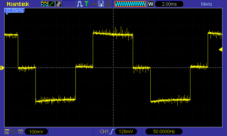Toggle the square-wave probe icon at bottom left
The height and width of the screenshot is (136, 227).
click(x=20, y=132)
